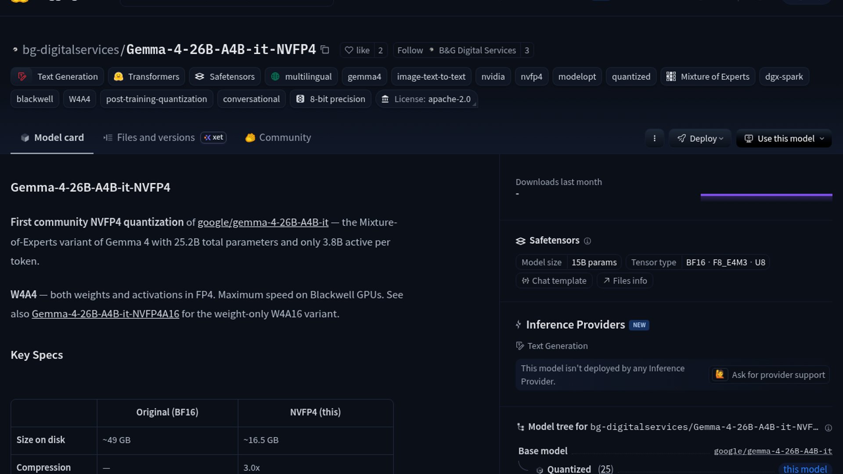Screen dimensions: 843x474
Task: Open the three-dot more options menu
Action: click(654, 139)
